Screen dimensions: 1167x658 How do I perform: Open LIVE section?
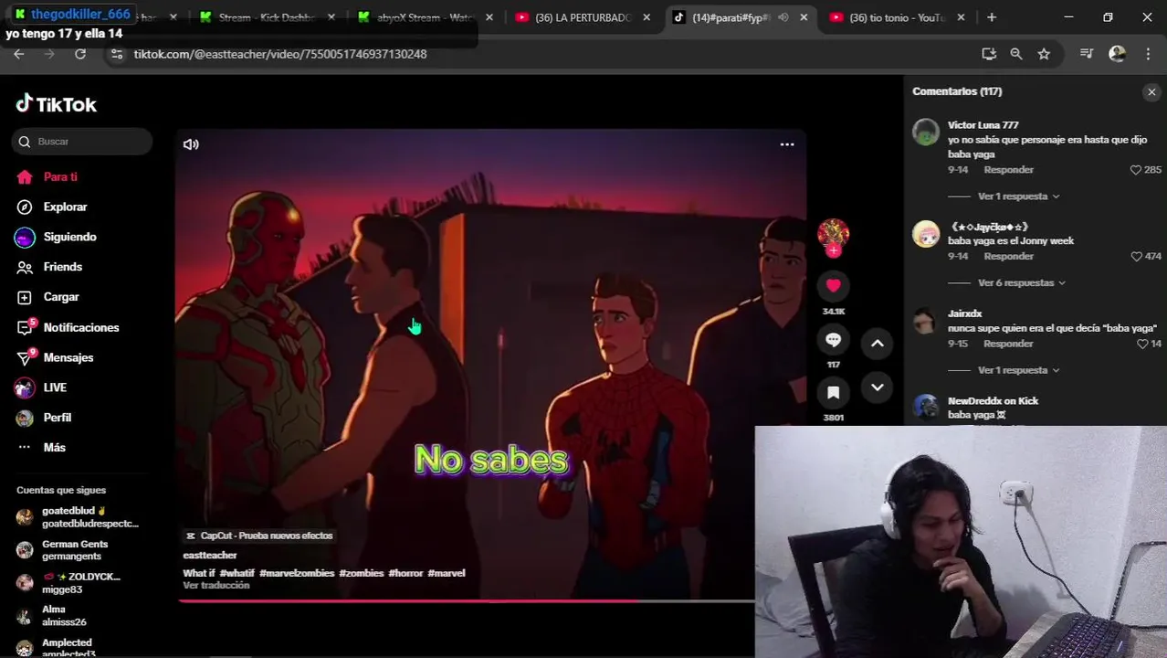point(55,388)
